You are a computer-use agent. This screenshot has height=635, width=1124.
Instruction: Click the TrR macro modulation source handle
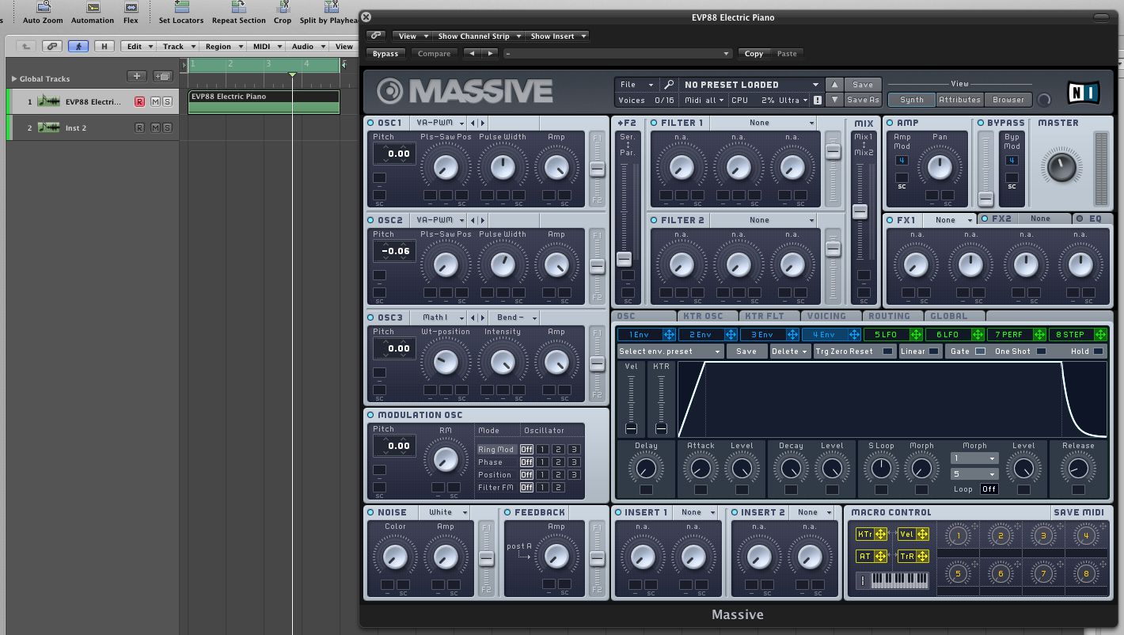coord(921,557)
